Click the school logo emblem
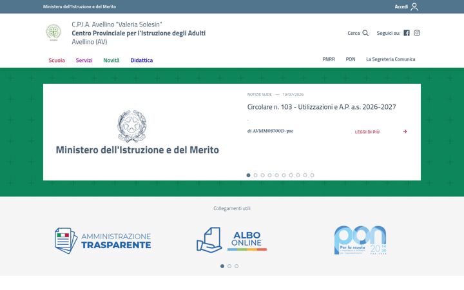 tap(53, 33)
